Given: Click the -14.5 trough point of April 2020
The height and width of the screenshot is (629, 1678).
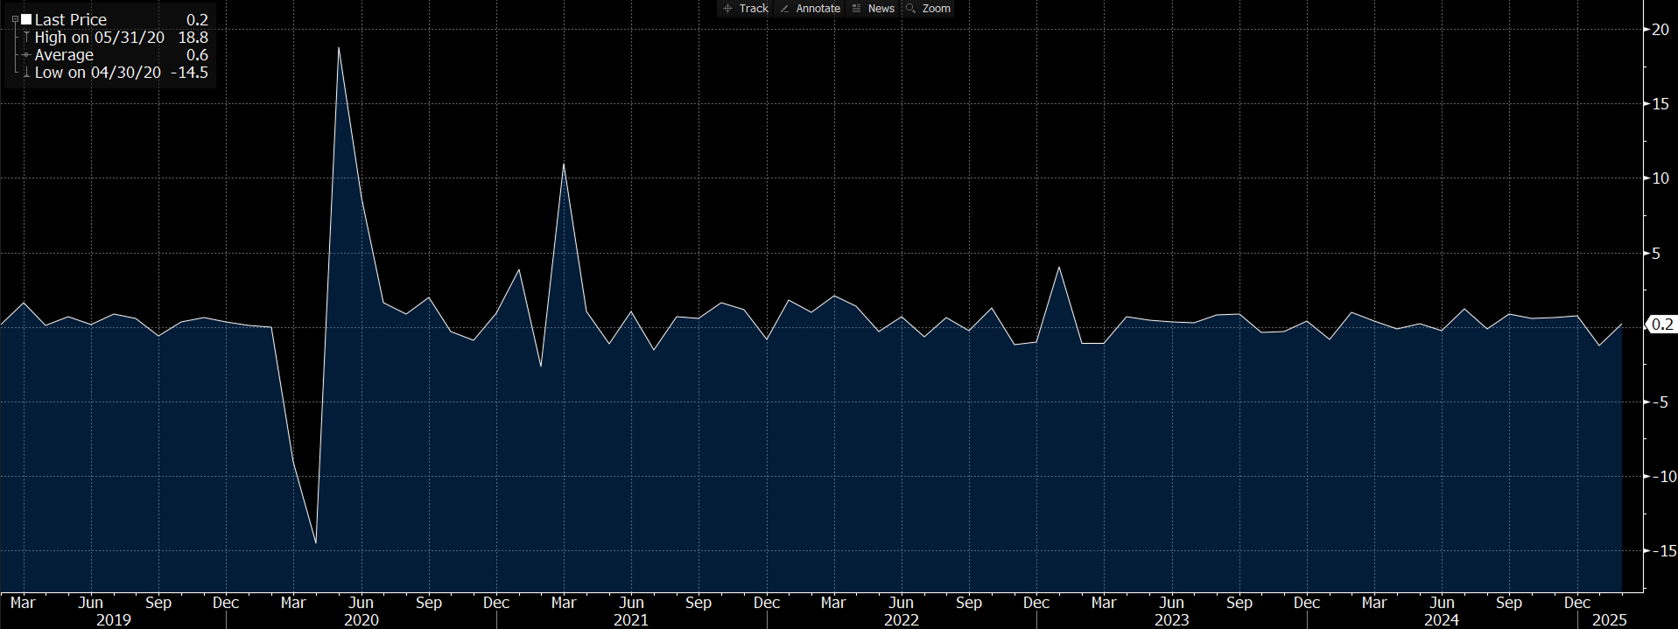Looking at the screenshot, I should [316, 543].
